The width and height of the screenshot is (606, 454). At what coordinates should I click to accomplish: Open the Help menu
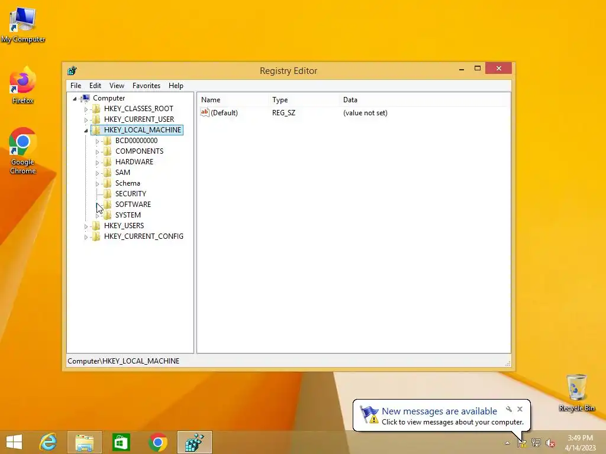click(x=176, y=86)
